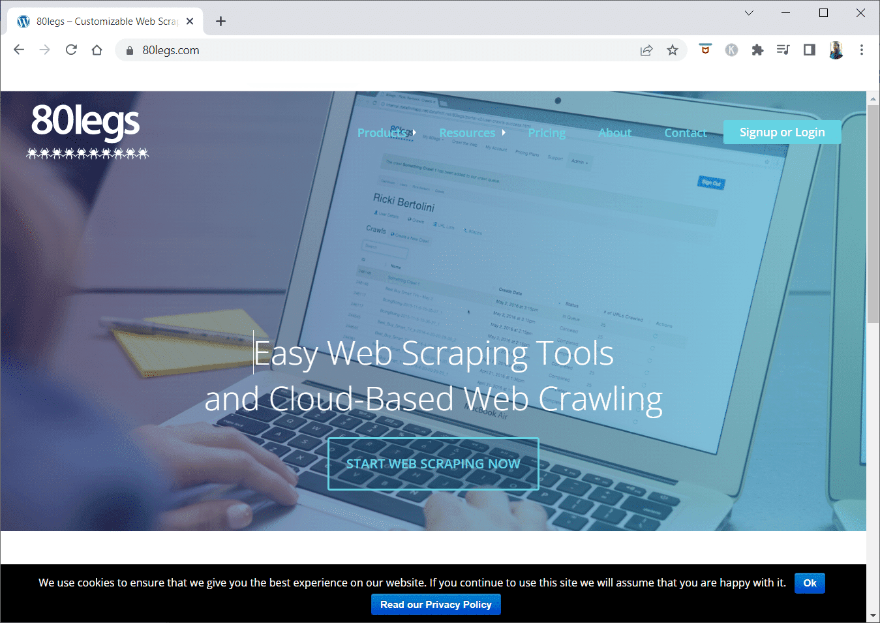
Task: Expand the Products menu
Action: [x=386, y=132]
